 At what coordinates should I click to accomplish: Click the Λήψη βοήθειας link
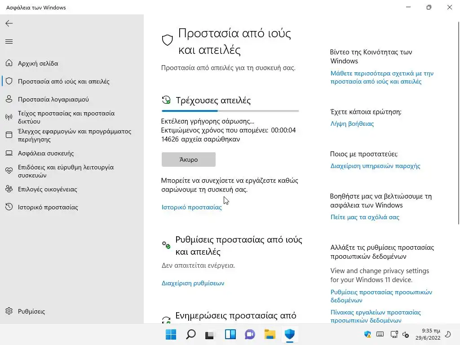(x=352, y=124)
